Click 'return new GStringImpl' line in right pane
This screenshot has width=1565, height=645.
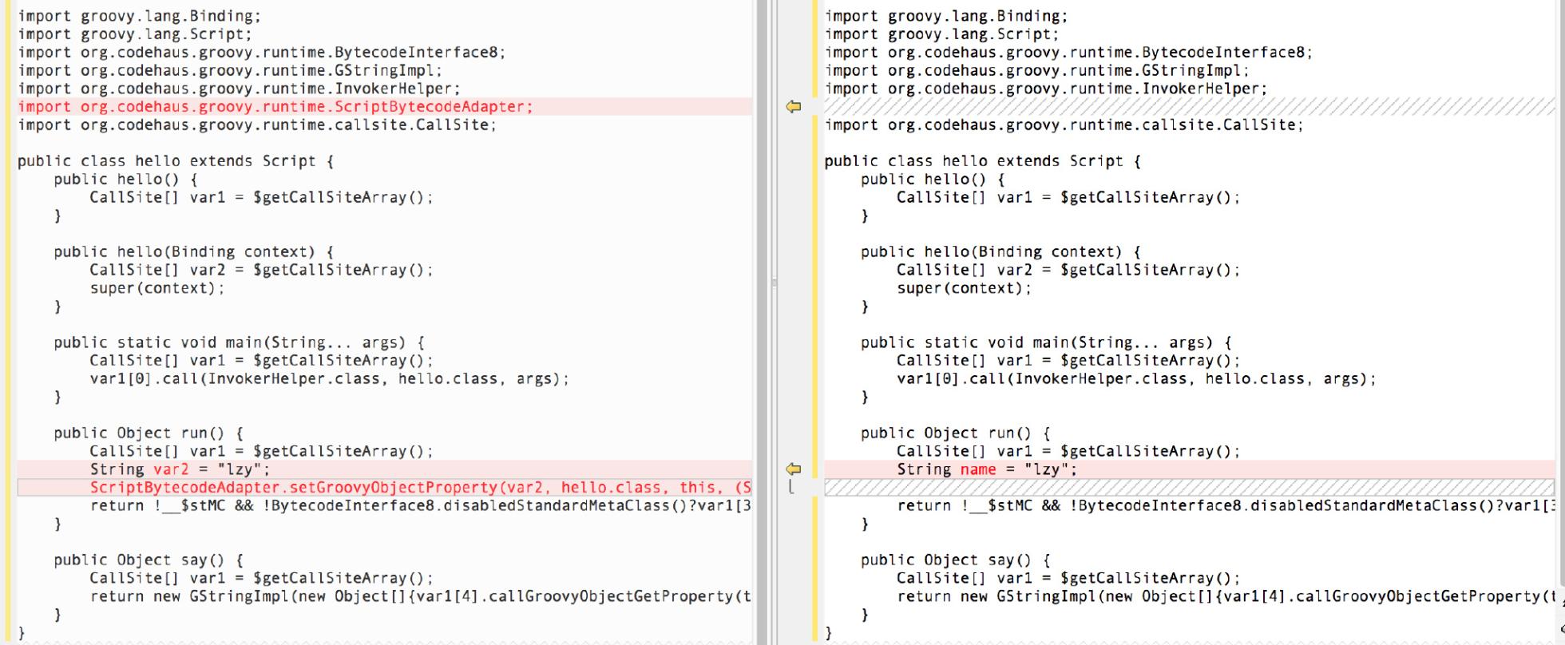[x=1226, y=596]
